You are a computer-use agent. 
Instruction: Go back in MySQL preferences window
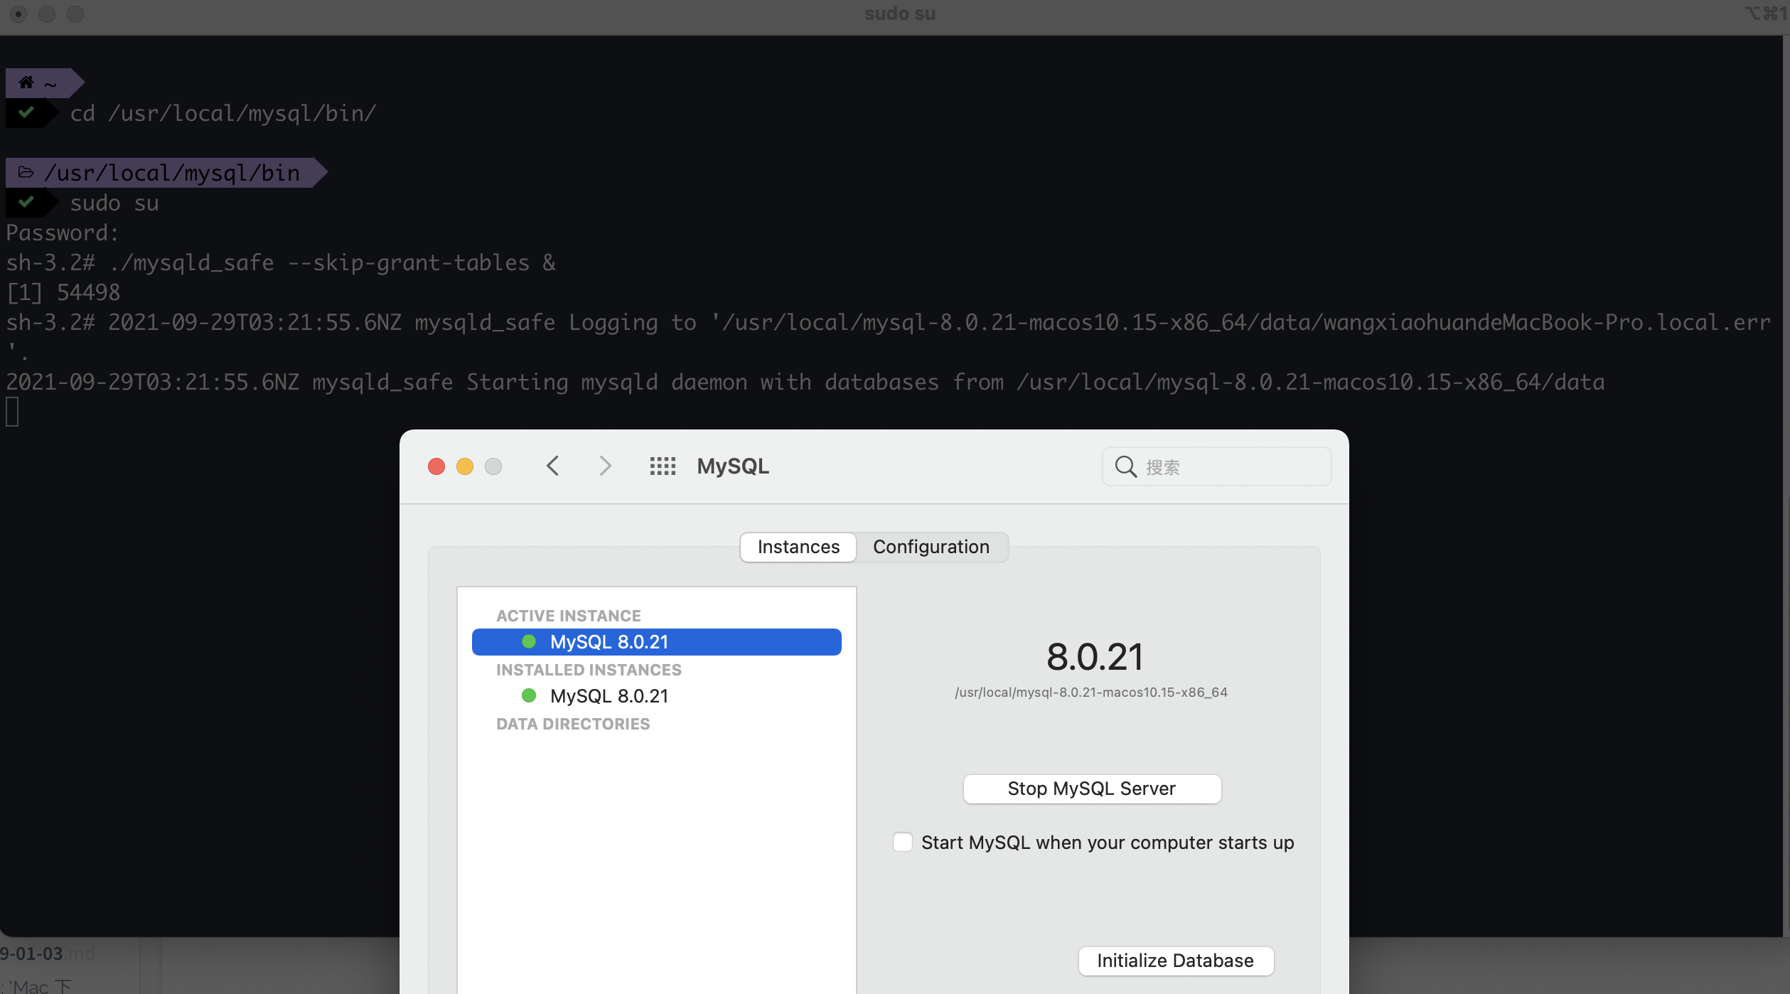(552, 466)
